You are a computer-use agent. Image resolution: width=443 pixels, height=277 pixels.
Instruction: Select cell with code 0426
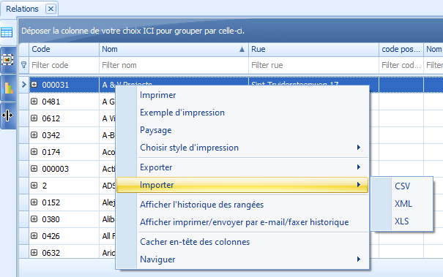tap(64, 236)
